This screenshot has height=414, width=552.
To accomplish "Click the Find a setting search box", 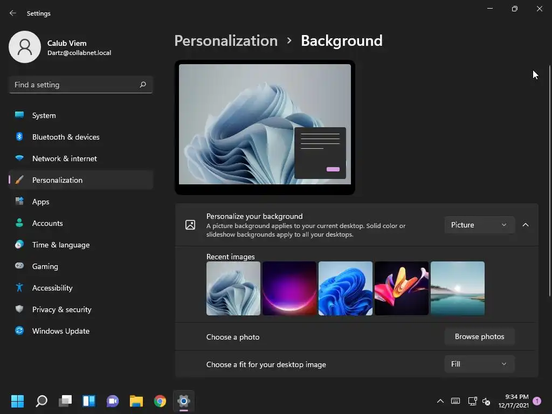I will tap(81, 85).
